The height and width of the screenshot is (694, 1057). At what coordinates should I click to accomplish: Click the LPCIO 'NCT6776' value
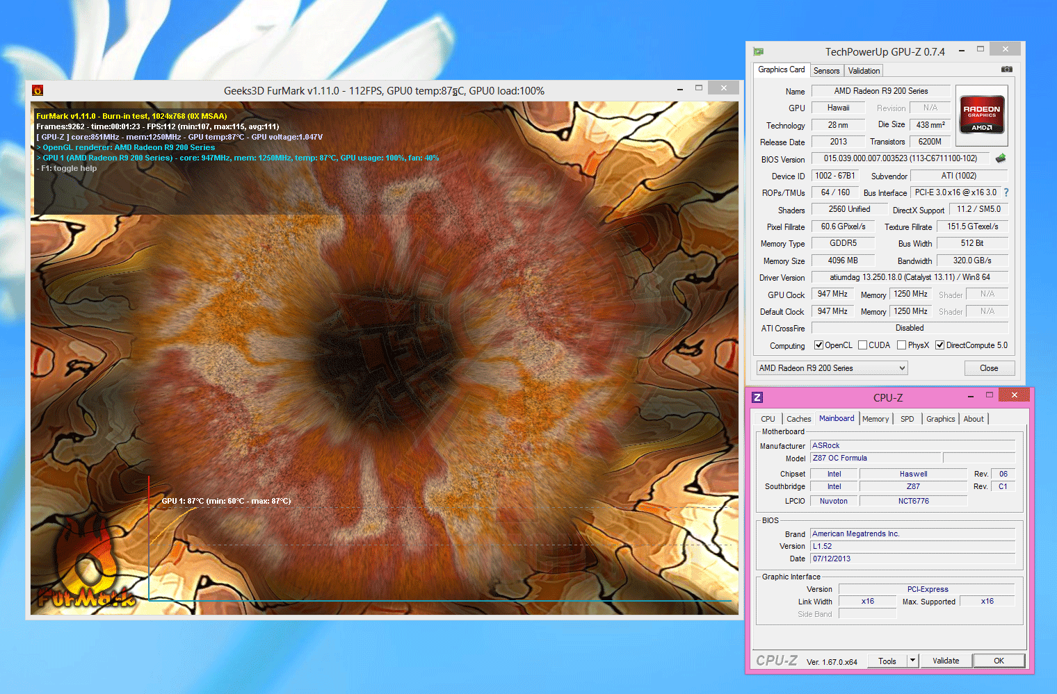(x=913, y=501)
